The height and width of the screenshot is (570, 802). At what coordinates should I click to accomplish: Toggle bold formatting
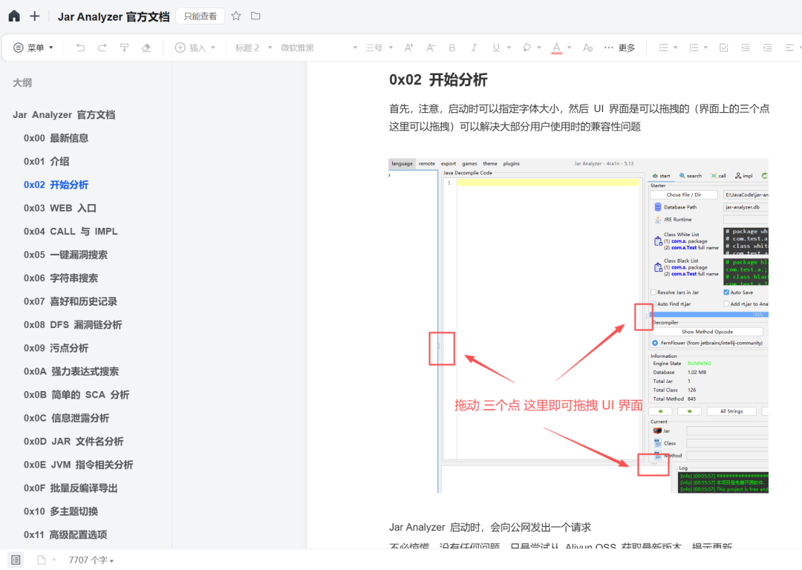coord(452,47)
